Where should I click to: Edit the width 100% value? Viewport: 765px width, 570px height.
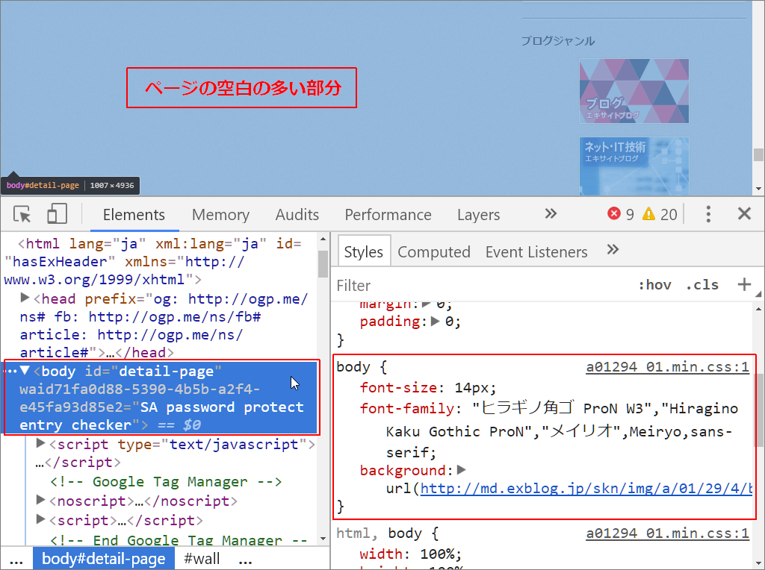point(438,554)
